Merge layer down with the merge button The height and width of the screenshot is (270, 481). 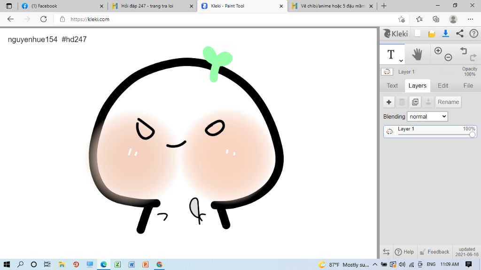click(428, 102)
